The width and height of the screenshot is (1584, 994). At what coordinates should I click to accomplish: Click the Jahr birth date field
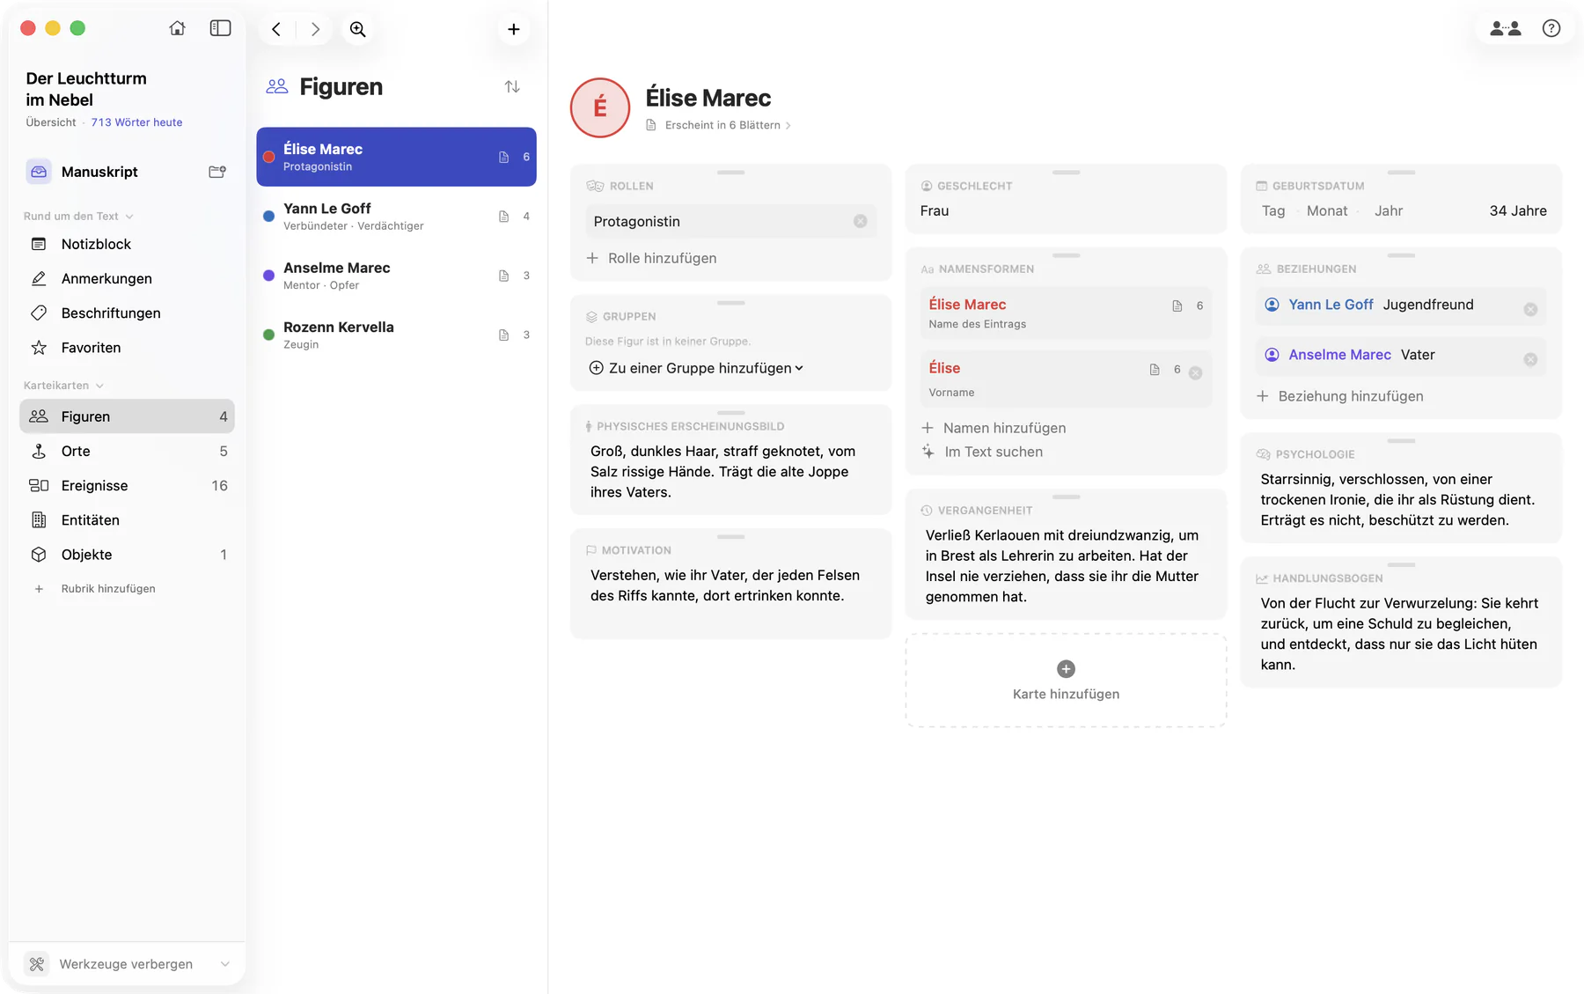tap(1389, 210)
